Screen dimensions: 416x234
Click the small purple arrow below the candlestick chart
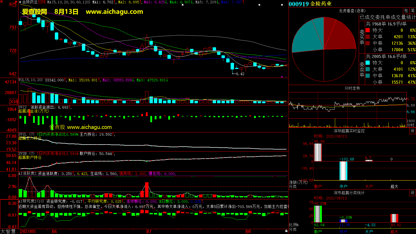tap(282, 77)
